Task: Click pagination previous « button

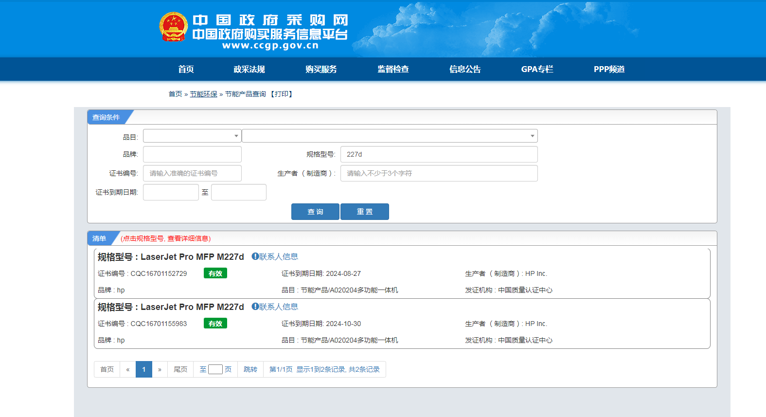Action: 128,369
